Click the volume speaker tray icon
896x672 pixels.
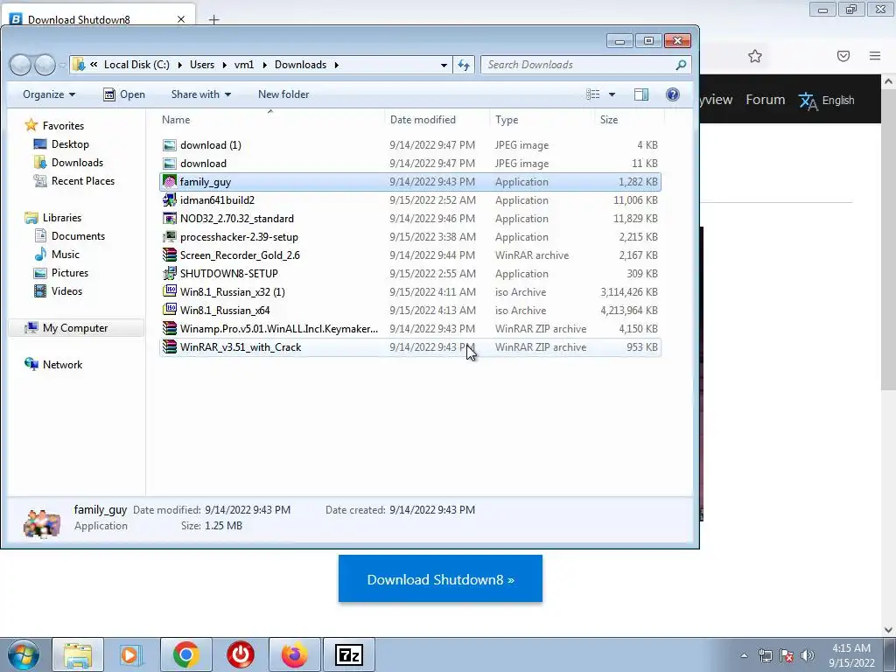tap(808, 655)
